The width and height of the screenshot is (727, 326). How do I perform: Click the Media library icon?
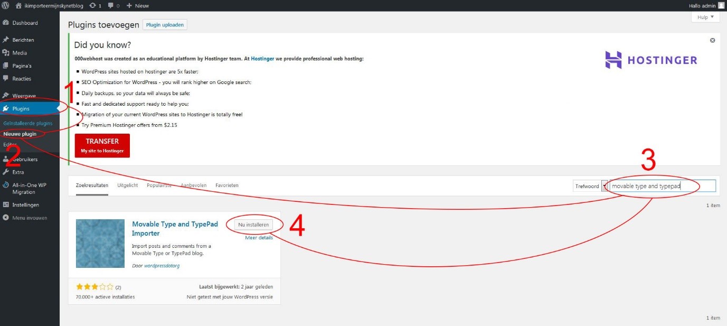coord(6,53)
